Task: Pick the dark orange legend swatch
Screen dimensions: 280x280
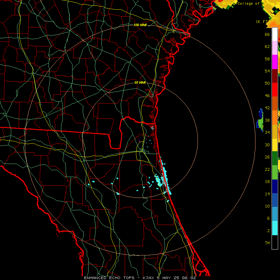Action: coord(275,103)
